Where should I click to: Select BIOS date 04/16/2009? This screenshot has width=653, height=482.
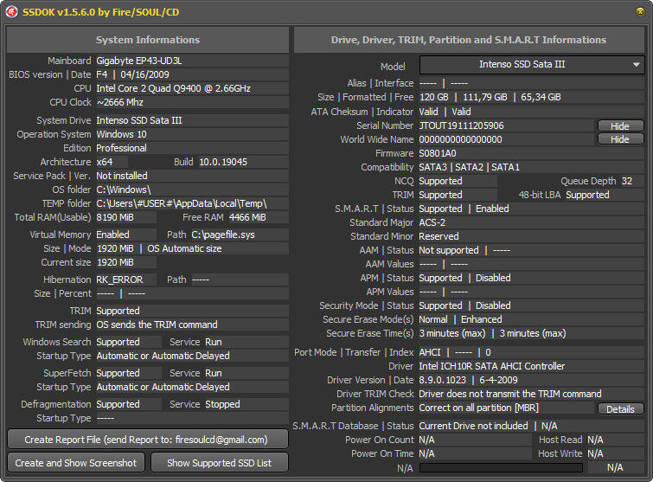tap(144, 74)
